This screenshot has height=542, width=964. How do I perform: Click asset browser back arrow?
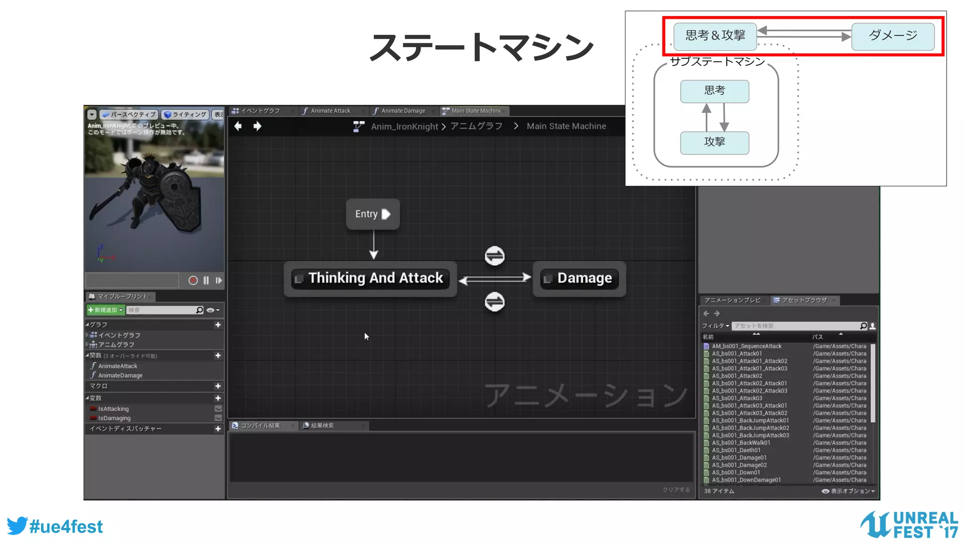tap(706, 313)
